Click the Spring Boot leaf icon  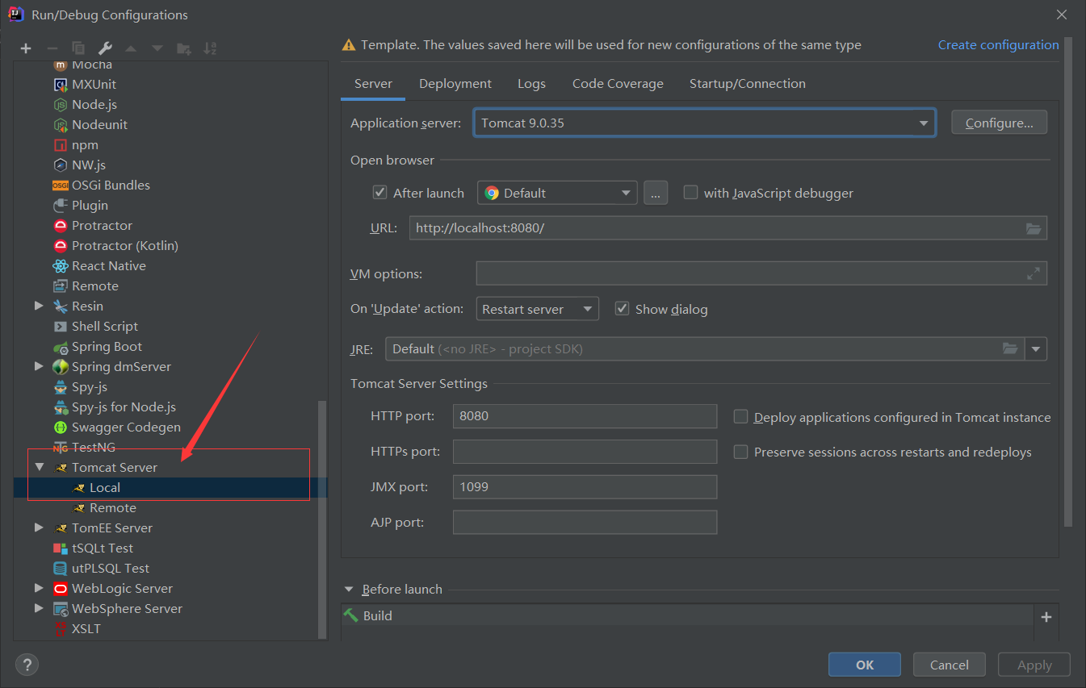(x=61, y=346)
